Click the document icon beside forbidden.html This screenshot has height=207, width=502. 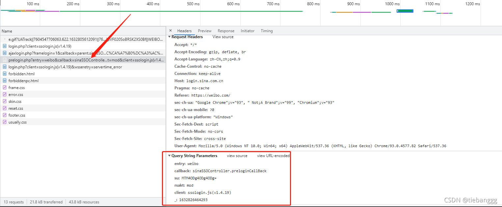point(5,74)
